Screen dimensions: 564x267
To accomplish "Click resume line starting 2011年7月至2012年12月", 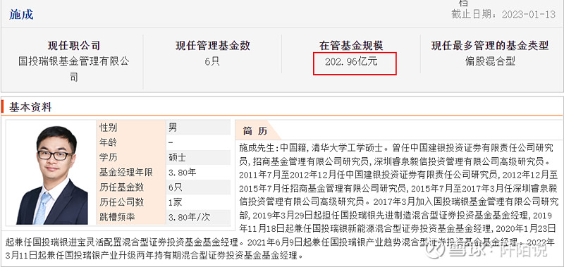I will (398, 175).
